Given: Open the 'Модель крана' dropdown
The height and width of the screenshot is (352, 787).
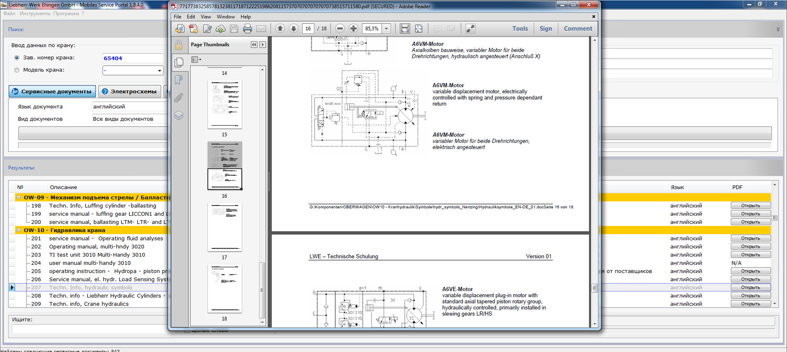Looking at the screenshot, I should click(159, 71).
